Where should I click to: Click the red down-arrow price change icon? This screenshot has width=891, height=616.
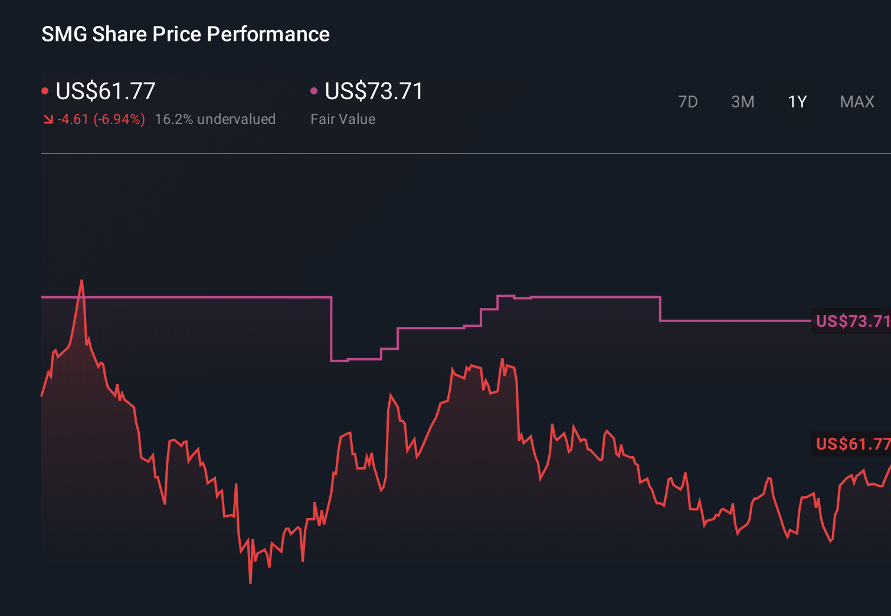(48, 120)
